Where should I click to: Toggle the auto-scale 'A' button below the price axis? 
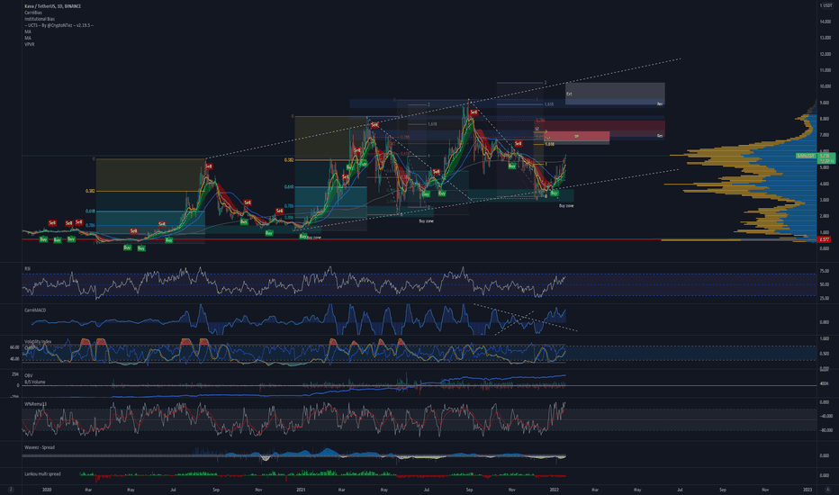[x=828, y=489]
